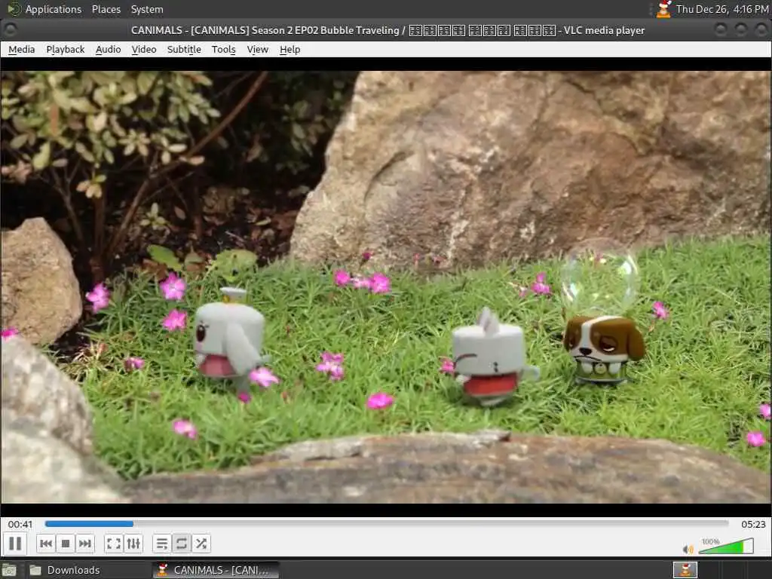Viewport: 772px width, 579px height.
Task: Stop playback with the square button
Action: (66, 544)
